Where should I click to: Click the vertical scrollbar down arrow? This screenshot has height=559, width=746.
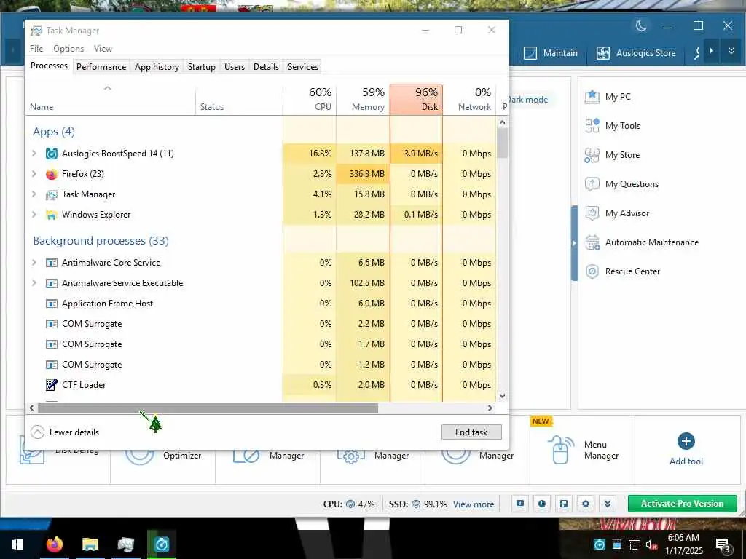click(503, 396)
